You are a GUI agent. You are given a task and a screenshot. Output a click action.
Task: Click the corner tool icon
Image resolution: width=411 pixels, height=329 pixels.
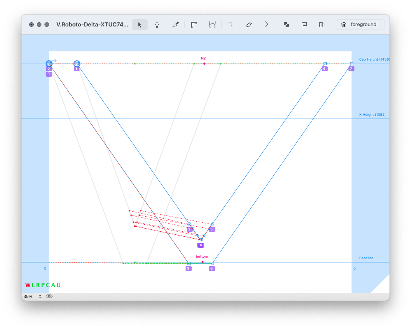tap(230, 25)
